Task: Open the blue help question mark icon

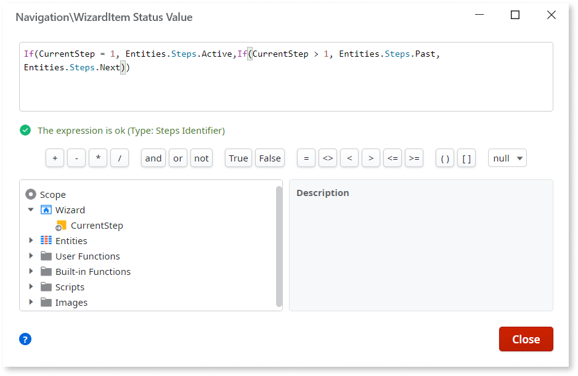Action: tap(25, 338)
